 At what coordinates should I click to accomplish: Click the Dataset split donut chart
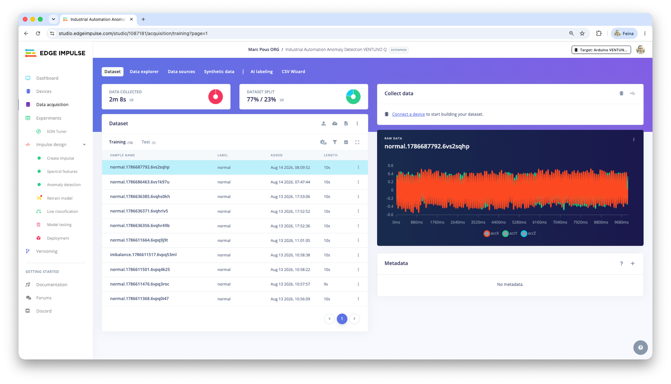[353, 97]
